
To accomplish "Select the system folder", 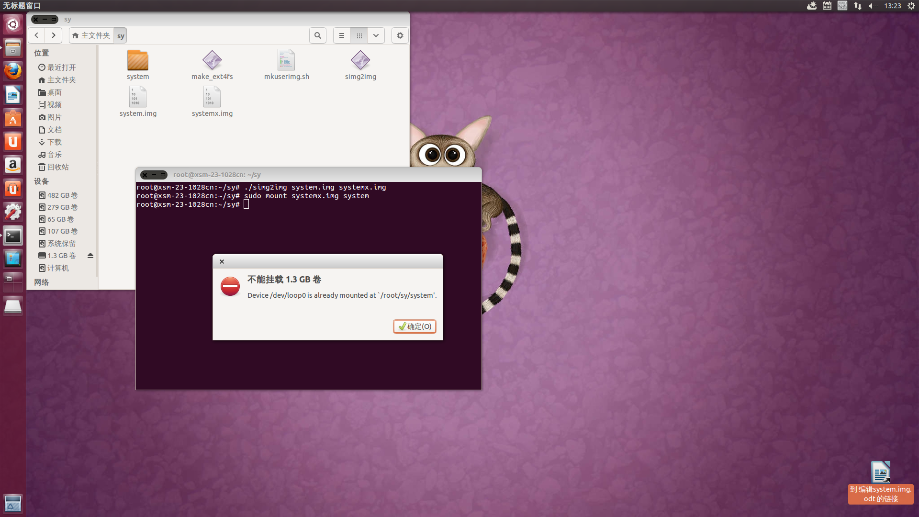I will [138, 65].
